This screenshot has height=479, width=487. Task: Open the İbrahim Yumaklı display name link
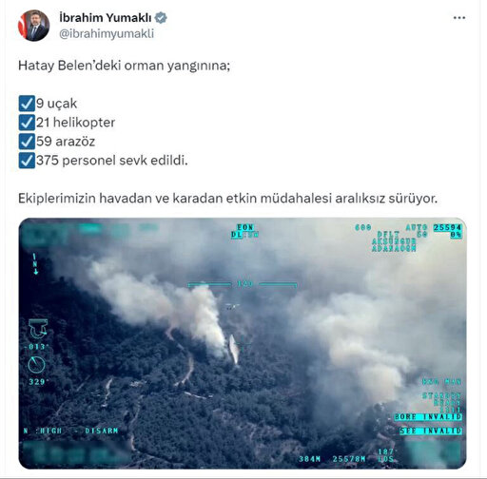click(106, 18)
